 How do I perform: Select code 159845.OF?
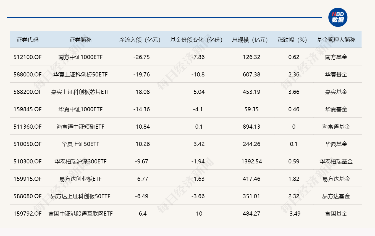pos(27,109)
